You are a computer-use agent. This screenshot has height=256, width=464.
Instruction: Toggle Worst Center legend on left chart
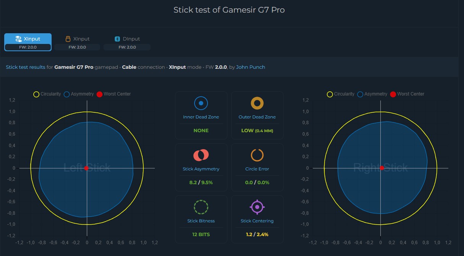[x=114, y=94]
